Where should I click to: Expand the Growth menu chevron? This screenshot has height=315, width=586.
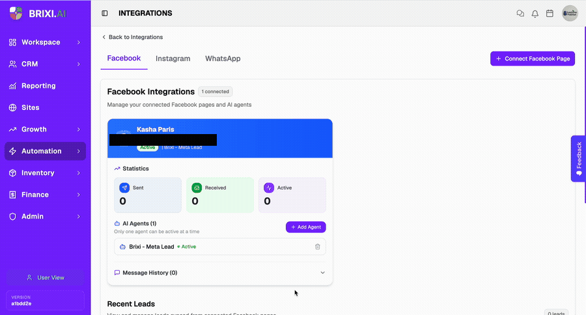coord(79,130)
